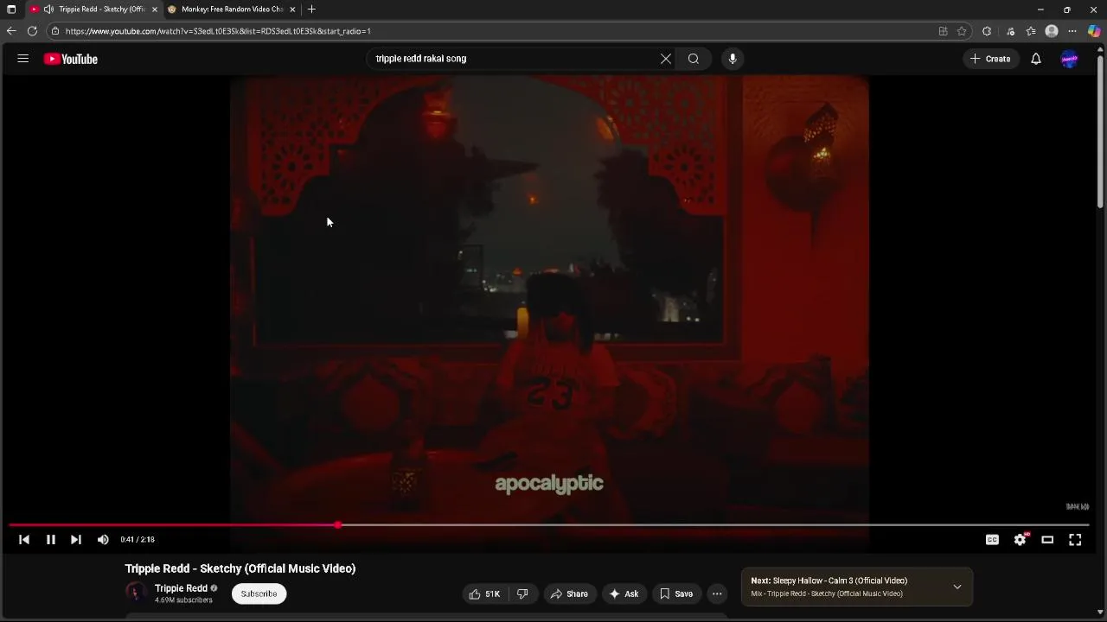
Task: Open more actions three-dot menu
Action: click(717, 593)
